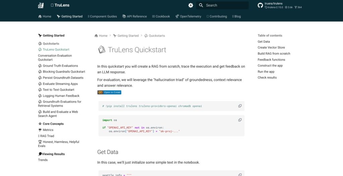Open the Component Guides tab
The image size is (343, 176).
pyautogui.click(x=102, y=16)
